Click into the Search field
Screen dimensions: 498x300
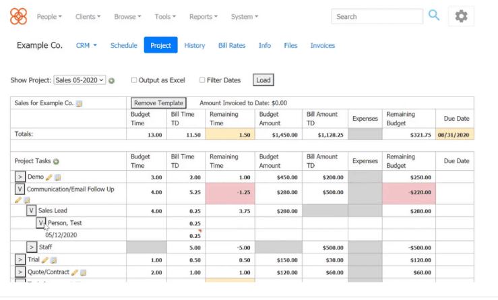tap(377, 16)
